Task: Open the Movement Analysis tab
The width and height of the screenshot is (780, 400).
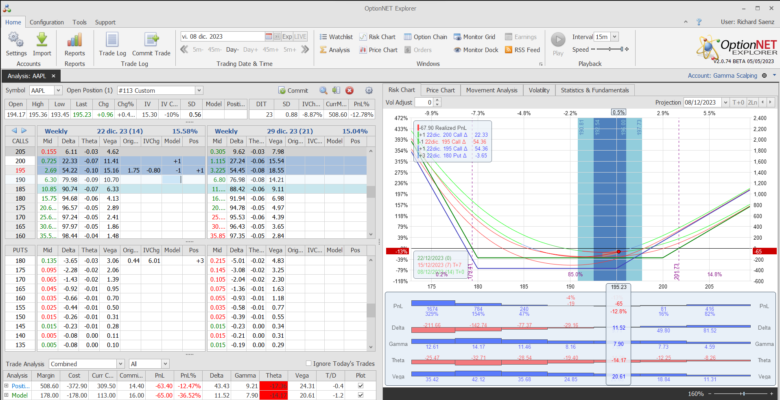Action: click(492, 90)
